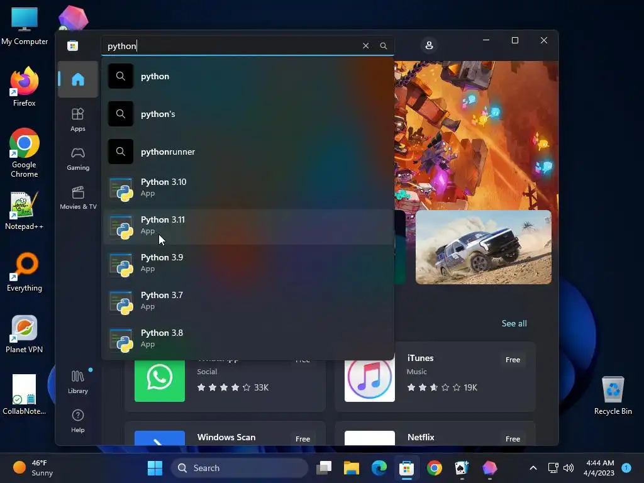Open the user account profile icon

point(429,45)
